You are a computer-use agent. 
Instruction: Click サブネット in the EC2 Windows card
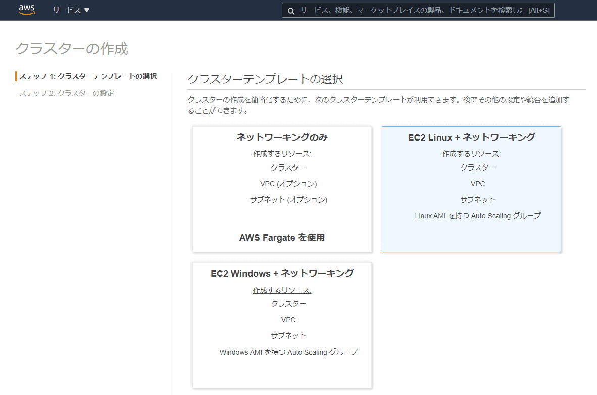point(288,335)
